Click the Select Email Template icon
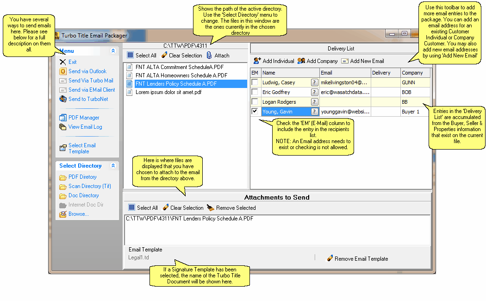 coord(63,148)
